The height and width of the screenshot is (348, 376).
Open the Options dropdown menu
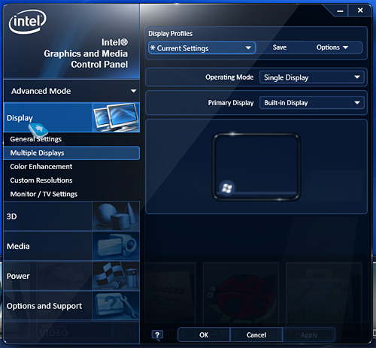coord(332,47)
